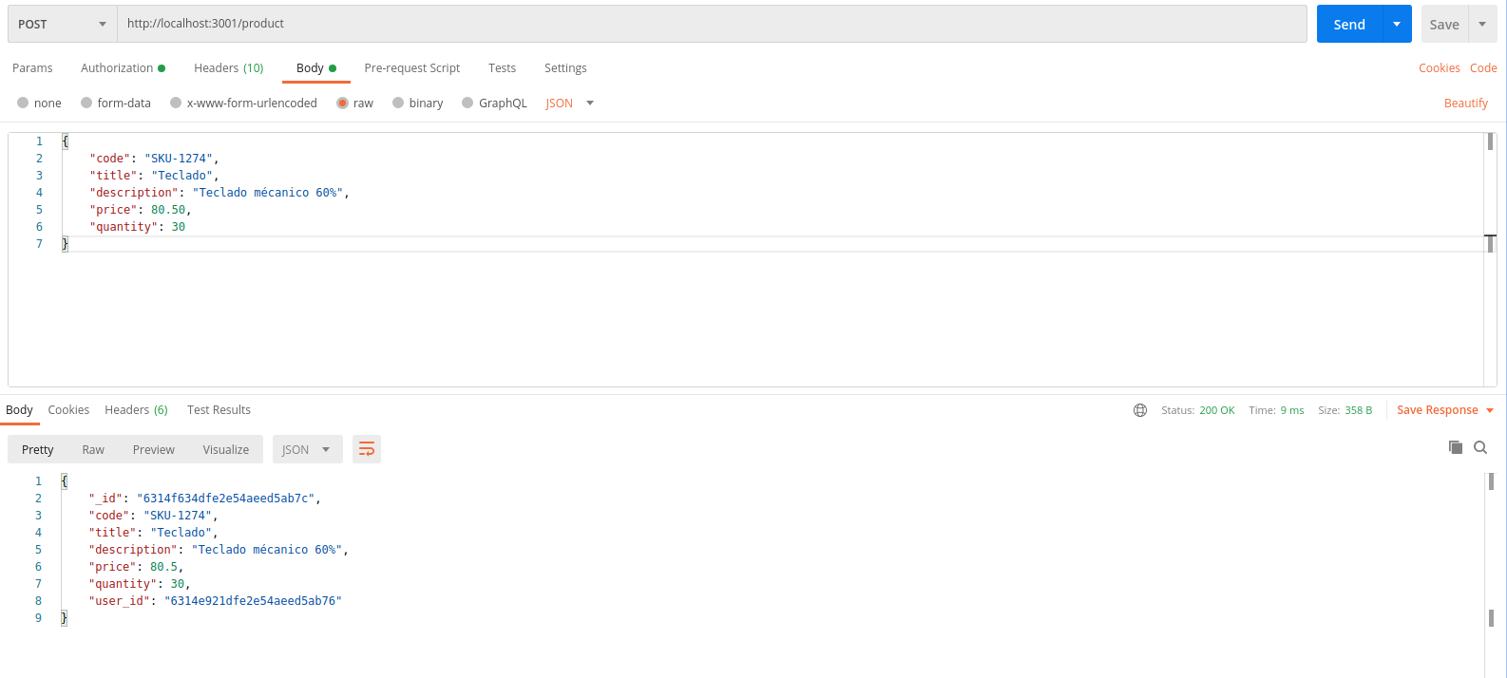The width and height of the screenshot is (1507, 678).
Task: Expand the Save options arrow
Action: pyautogui.click(x=1482, y=24)
